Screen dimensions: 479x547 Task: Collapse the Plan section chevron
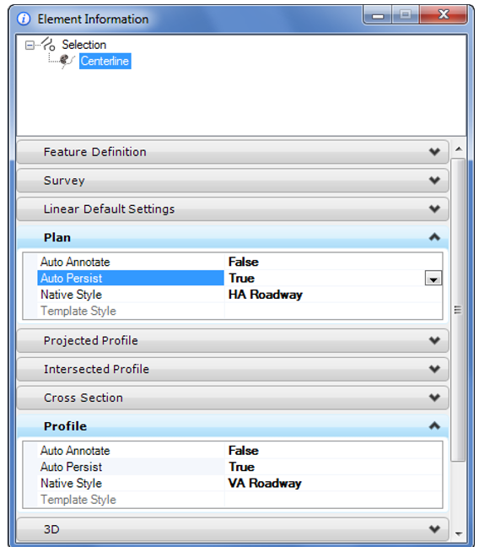click(x=434, y=237)
